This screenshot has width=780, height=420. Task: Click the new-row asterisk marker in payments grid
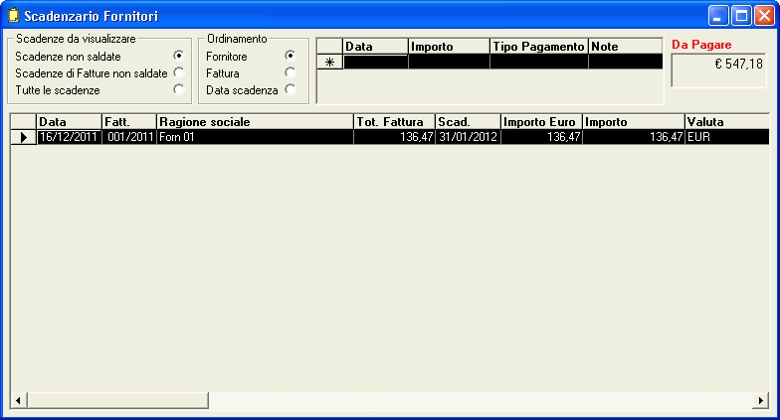point(329,62)
